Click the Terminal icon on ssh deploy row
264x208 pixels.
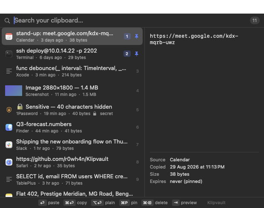[9, 54]
